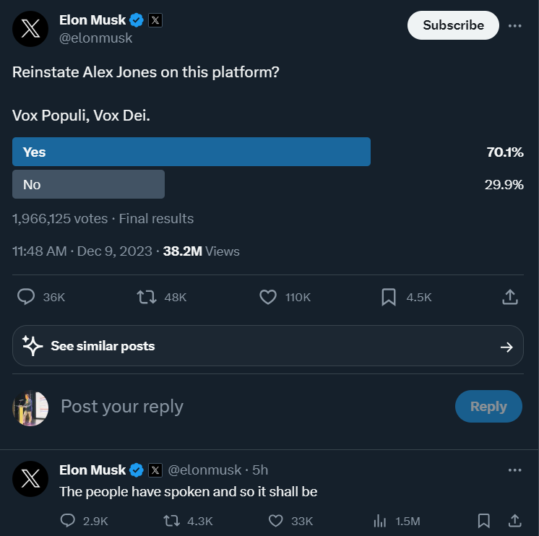Open the more options menu on main post
Image resolution: width=539 pixels, height=536 pixels.
tap(514, 25)
